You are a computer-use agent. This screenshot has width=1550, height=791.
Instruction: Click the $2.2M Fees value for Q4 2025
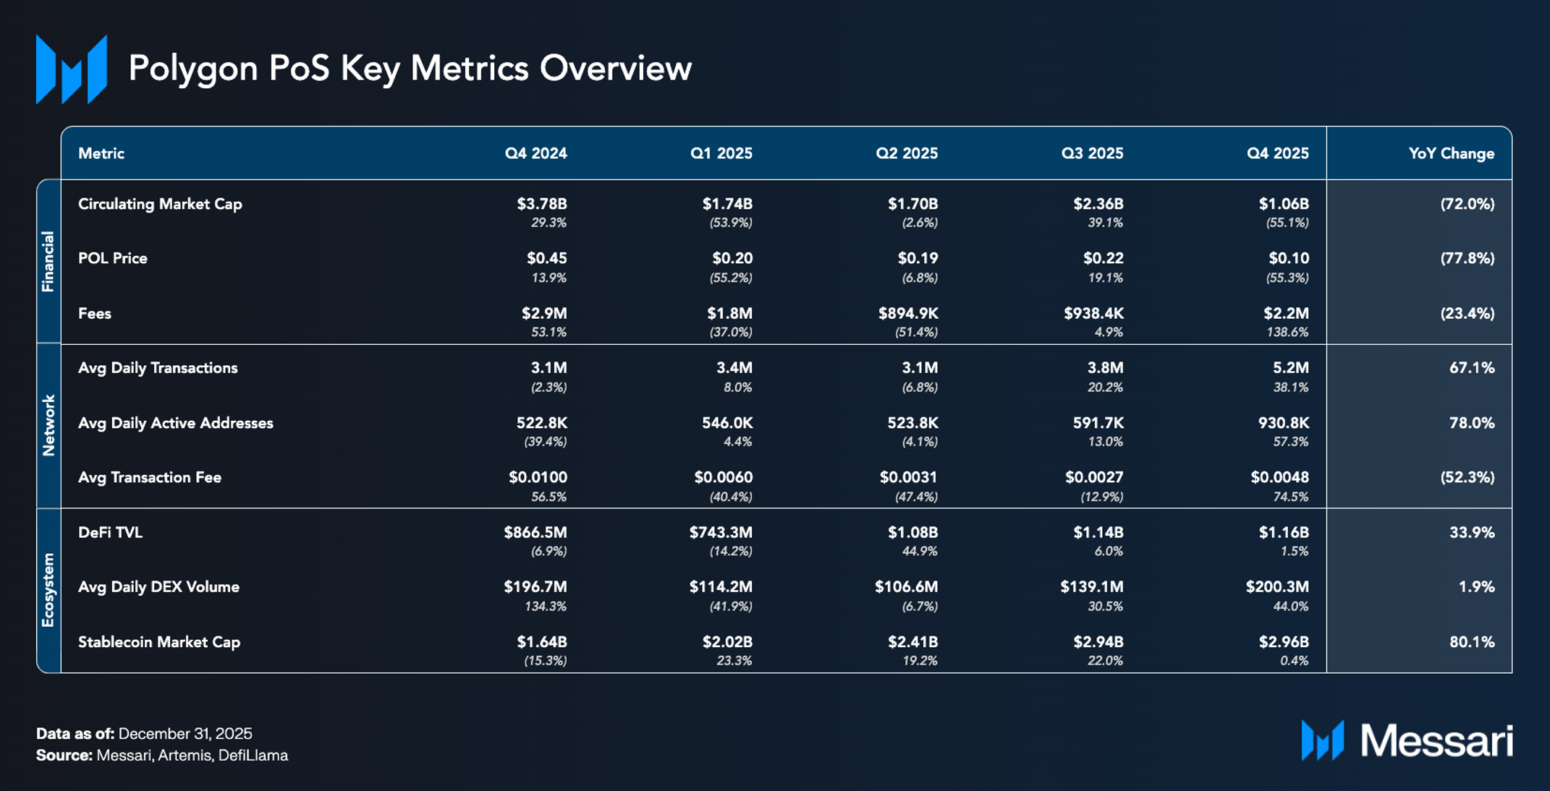(x=1288, y=313)
